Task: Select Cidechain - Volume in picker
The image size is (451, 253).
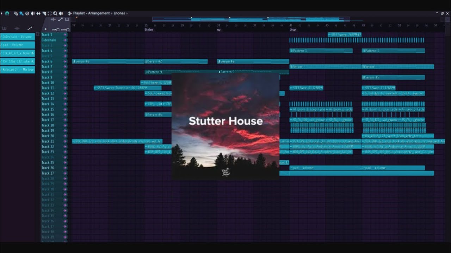Action: coord(18,37)
